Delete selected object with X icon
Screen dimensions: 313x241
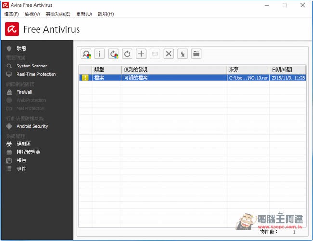point(169,54)
